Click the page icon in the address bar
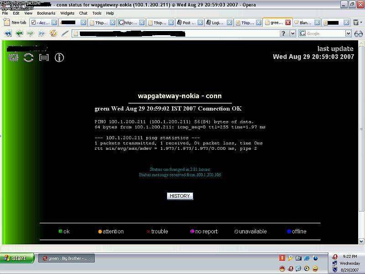Viewport: 365px width, 274px height. [x=76, y=33]
